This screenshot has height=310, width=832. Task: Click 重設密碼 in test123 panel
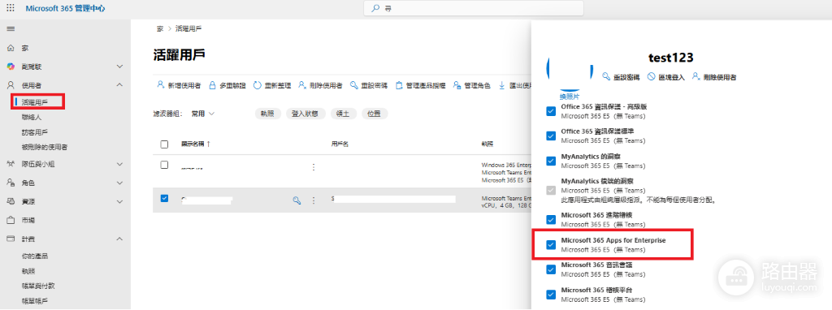coord(622,77)
